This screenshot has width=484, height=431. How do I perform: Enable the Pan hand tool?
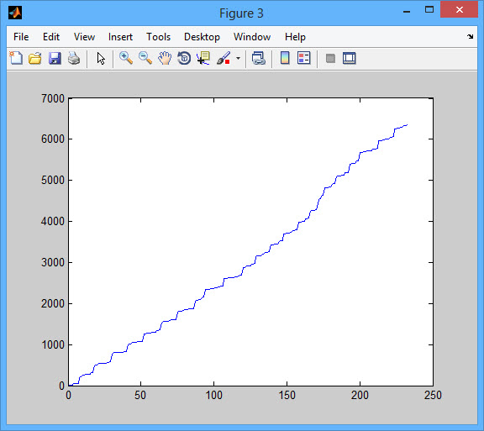165,58
